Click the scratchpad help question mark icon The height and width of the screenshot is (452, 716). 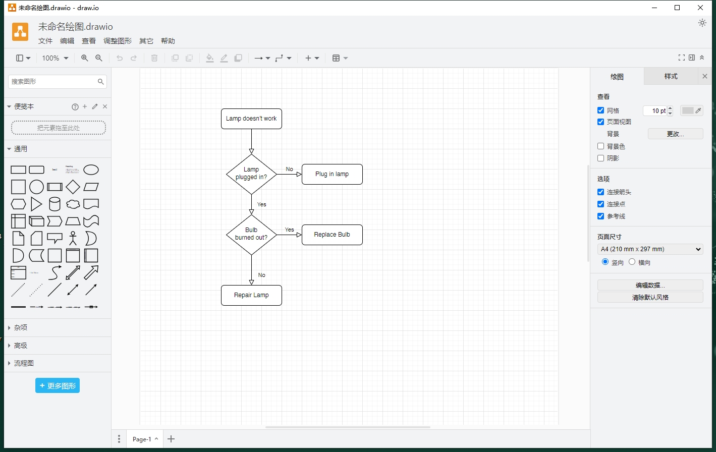(x=75, y=106)
